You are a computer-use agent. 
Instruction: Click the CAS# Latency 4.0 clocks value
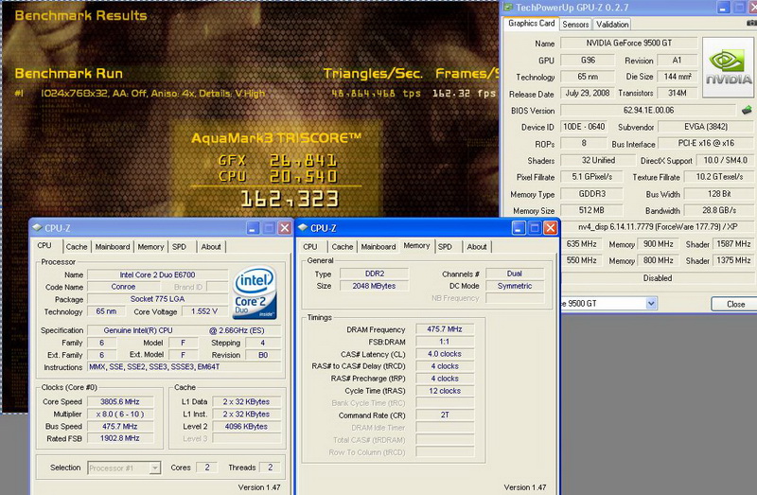445,354
